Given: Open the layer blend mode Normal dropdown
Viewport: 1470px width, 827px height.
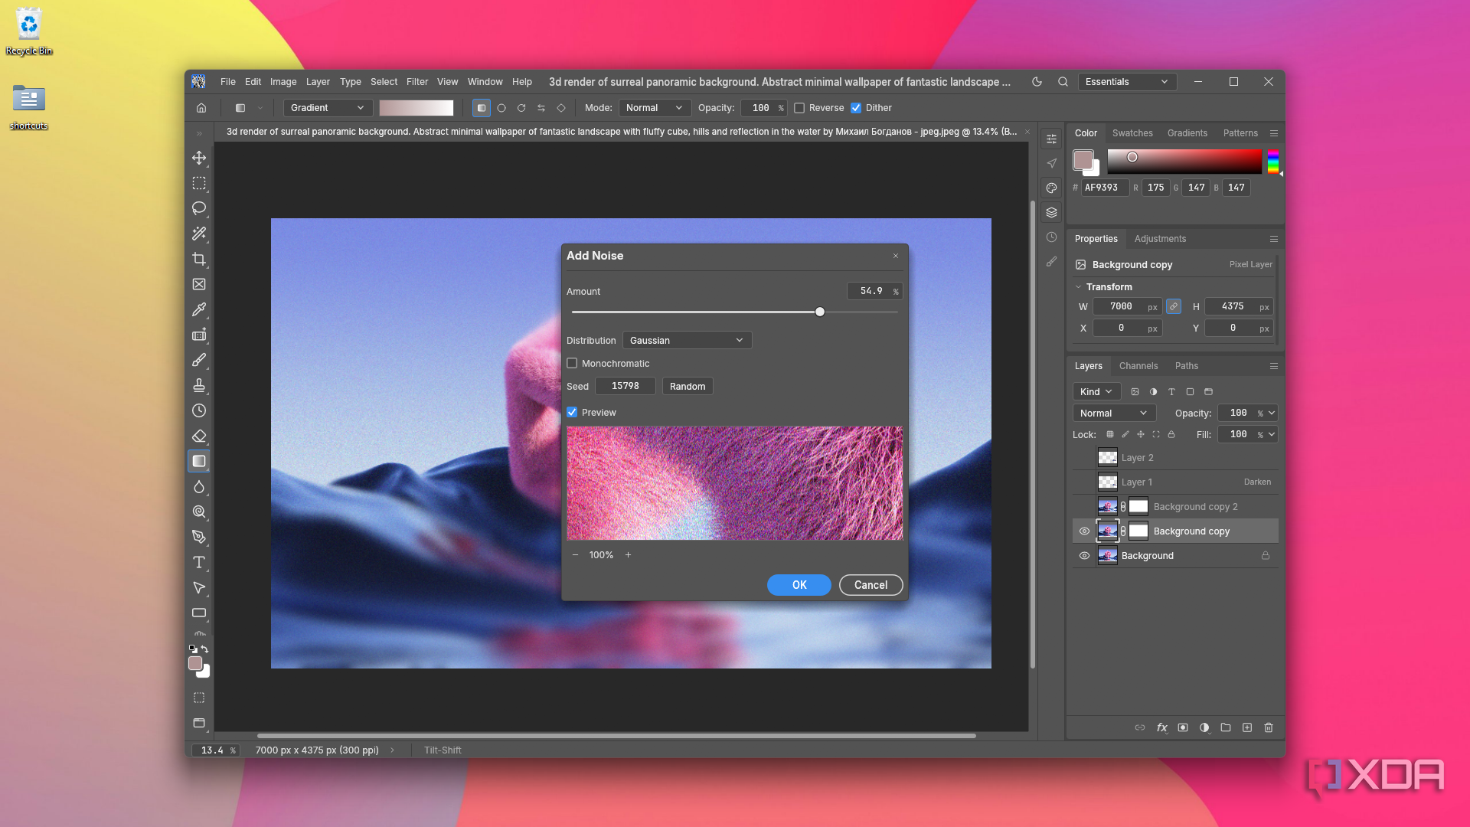Looking at the screenshot, I should click(1114, 413).
